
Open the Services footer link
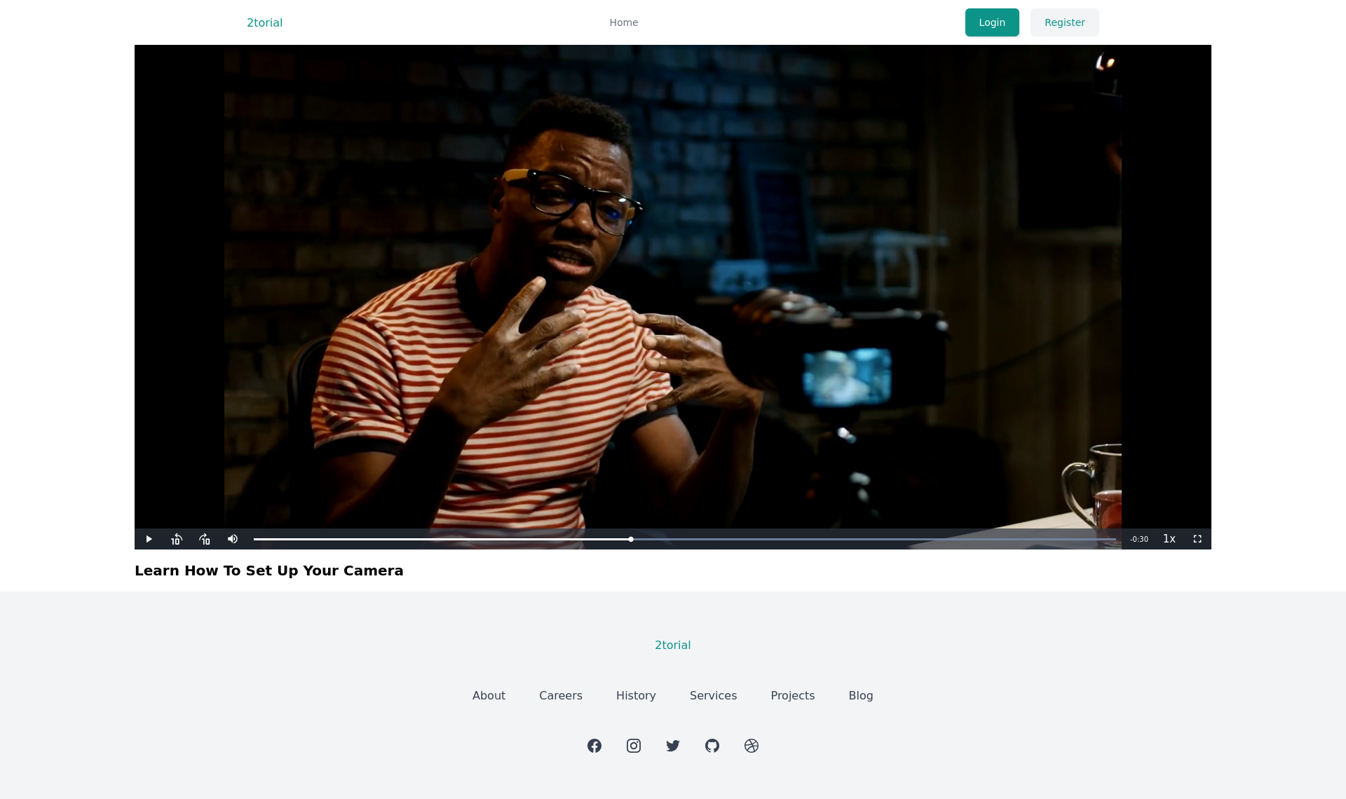tap(713, 695)
